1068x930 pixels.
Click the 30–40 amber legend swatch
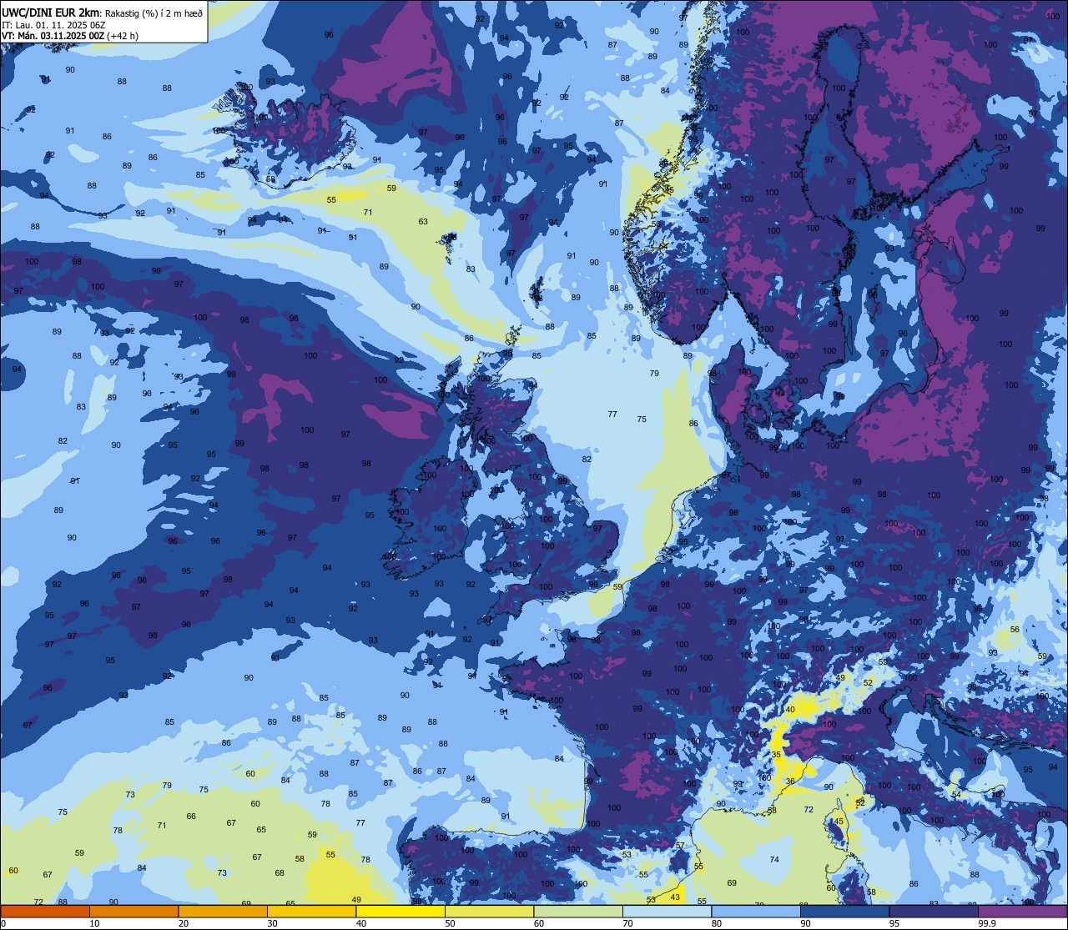click(x=311, y=911)
